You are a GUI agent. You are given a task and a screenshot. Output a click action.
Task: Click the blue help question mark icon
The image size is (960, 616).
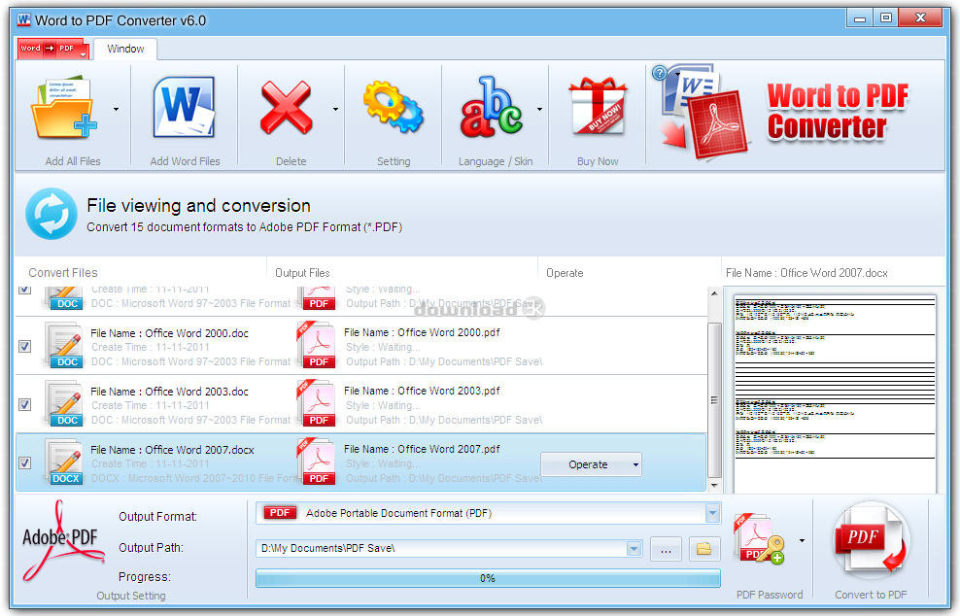click(x=660, y=73)
